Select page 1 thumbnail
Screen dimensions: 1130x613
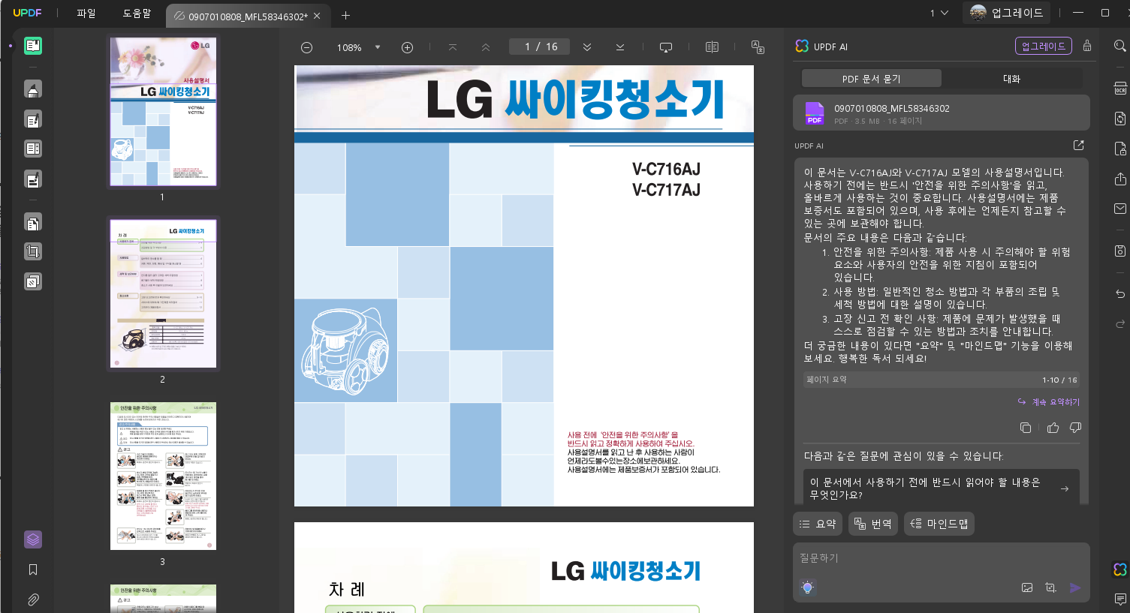(x=163, y=112)
